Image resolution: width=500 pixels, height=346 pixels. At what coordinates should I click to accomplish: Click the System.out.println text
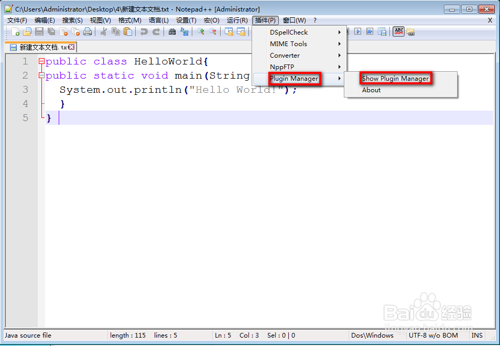(121, 90)
